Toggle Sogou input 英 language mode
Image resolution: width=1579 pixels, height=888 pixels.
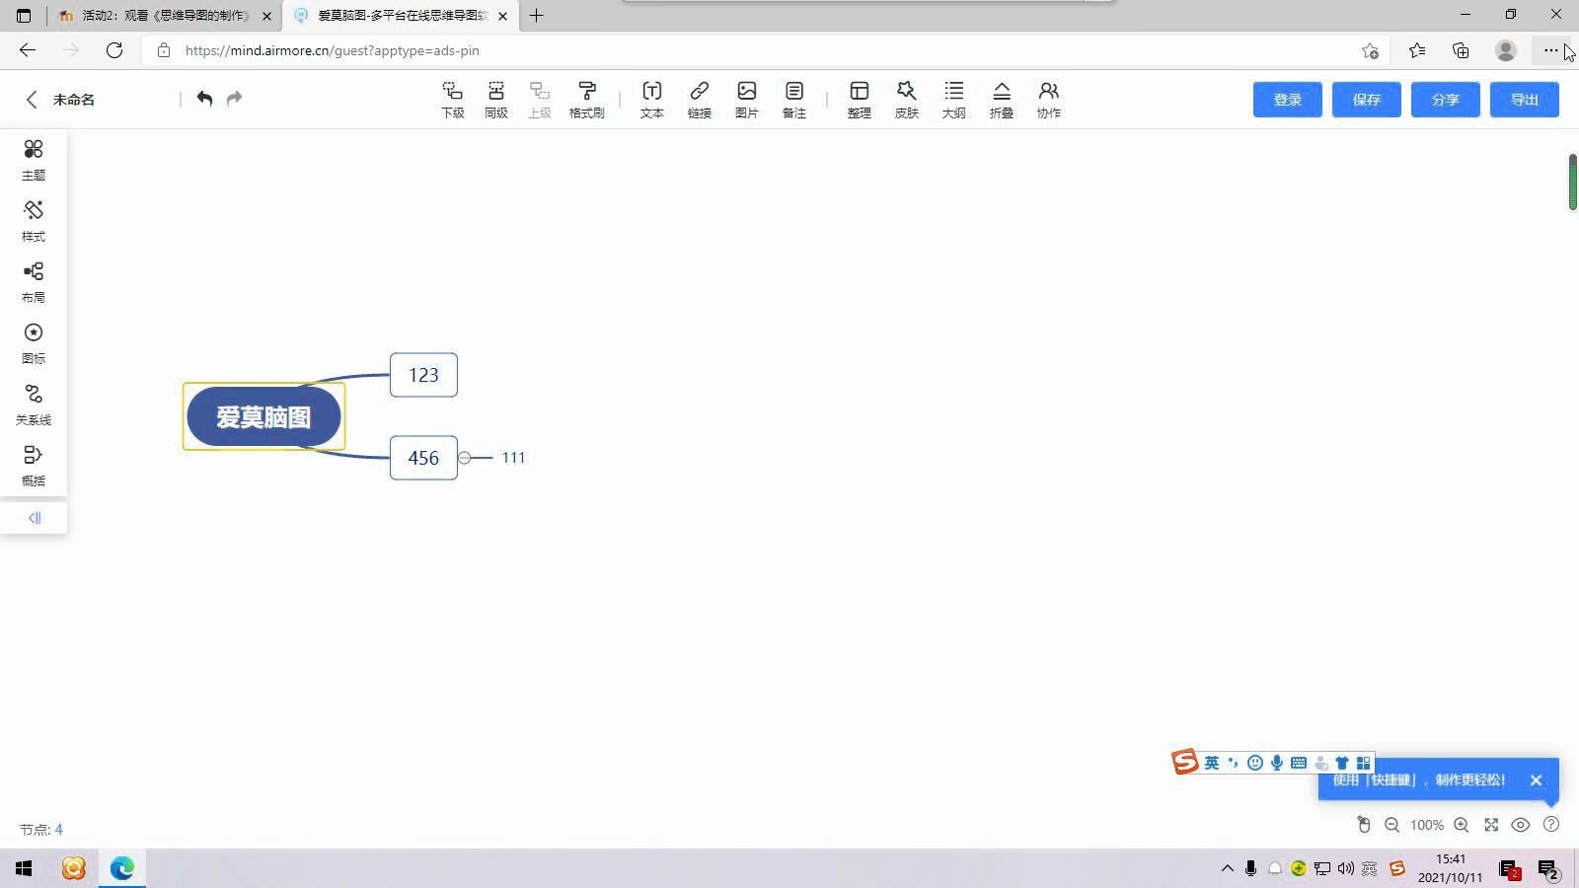[x=1212, y=763]
